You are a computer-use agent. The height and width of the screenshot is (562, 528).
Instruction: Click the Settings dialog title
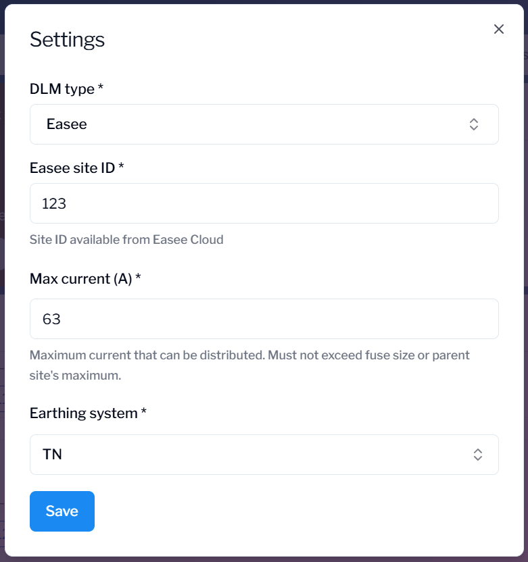pyautogui.click(x=67, y=40)
